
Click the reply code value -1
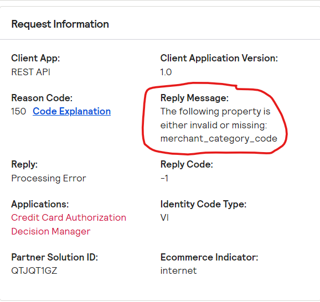[164, 178]
